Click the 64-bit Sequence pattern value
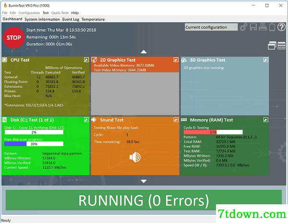The height and width of the screenshot is (223, 288). click(x=236, y=137)
